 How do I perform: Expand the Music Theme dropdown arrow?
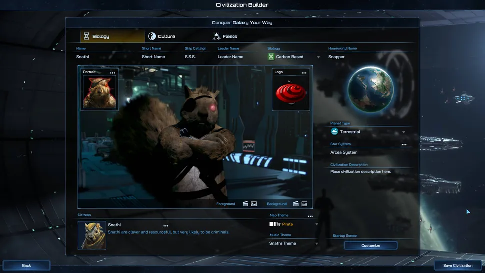coord(316,244)
